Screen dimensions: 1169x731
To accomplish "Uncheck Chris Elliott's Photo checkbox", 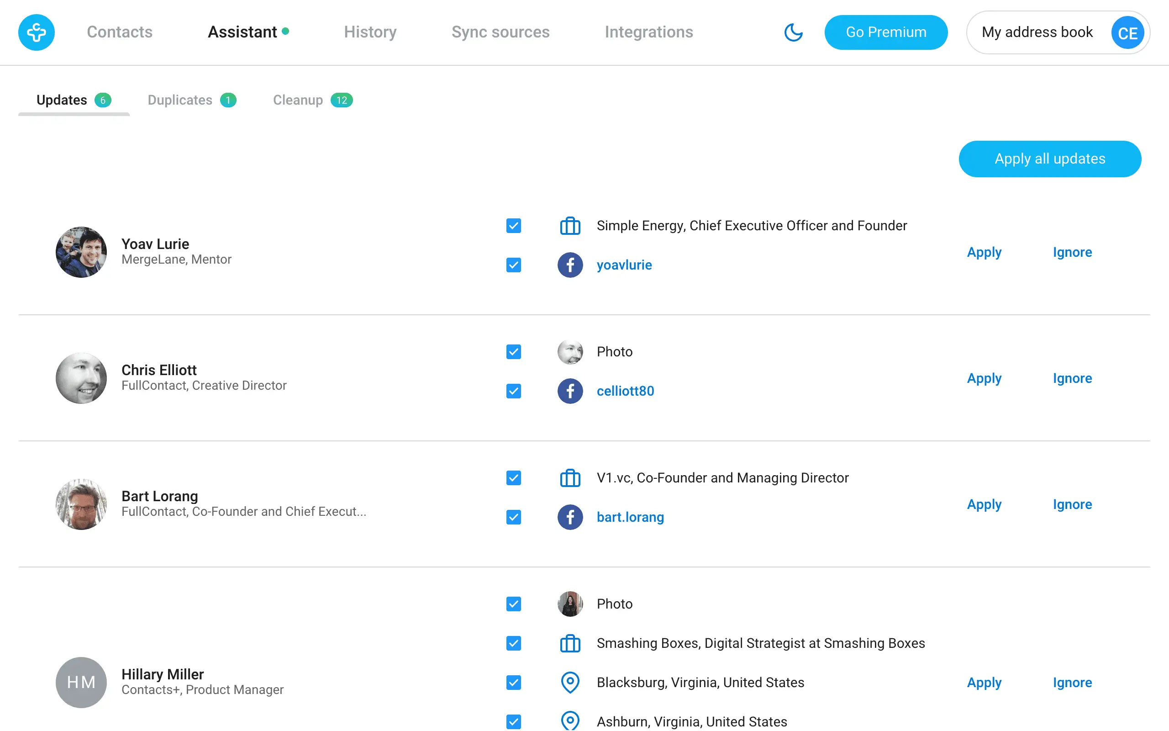I will tap(513, 351).
